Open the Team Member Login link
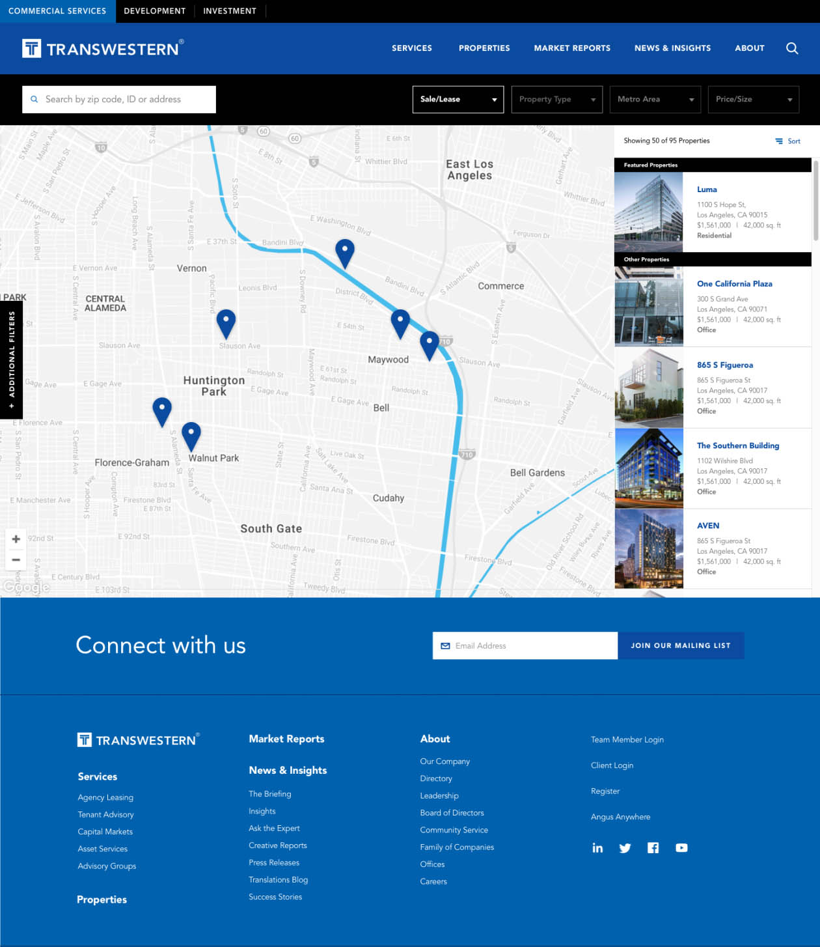820x947 pixels. [x=627, y=740]
